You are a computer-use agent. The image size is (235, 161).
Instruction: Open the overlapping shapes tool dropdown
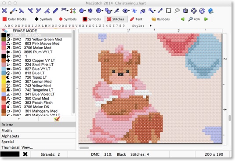(x=111, y=11)
